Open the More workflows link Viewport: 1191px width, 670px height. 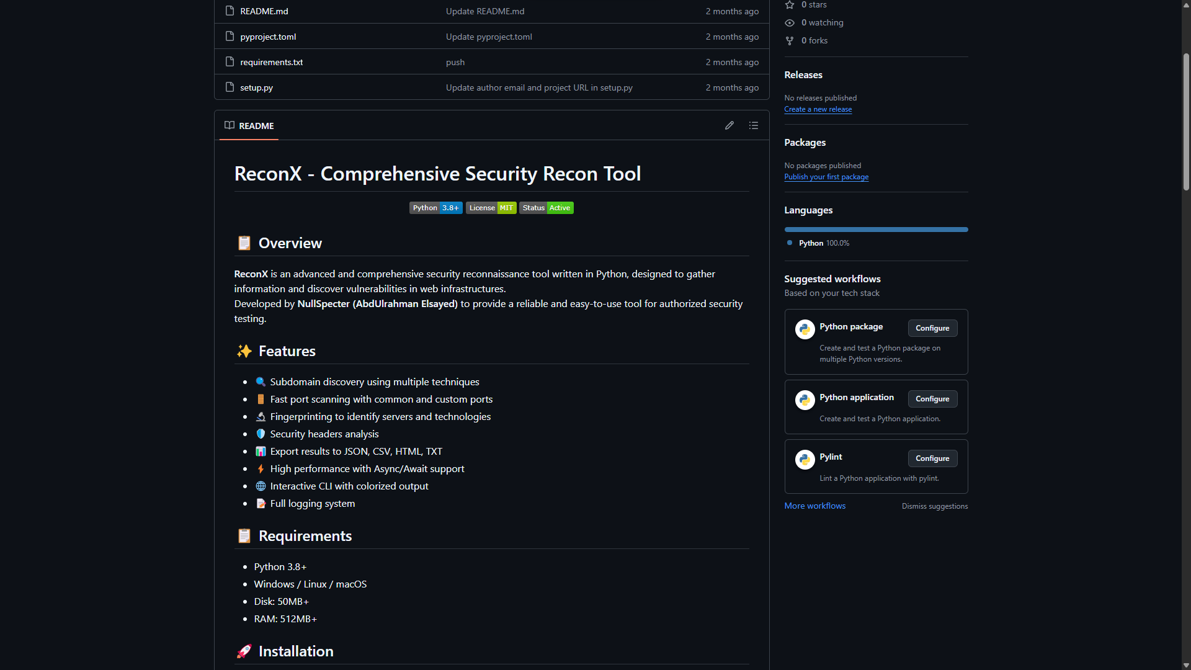[x=814, y=506]
